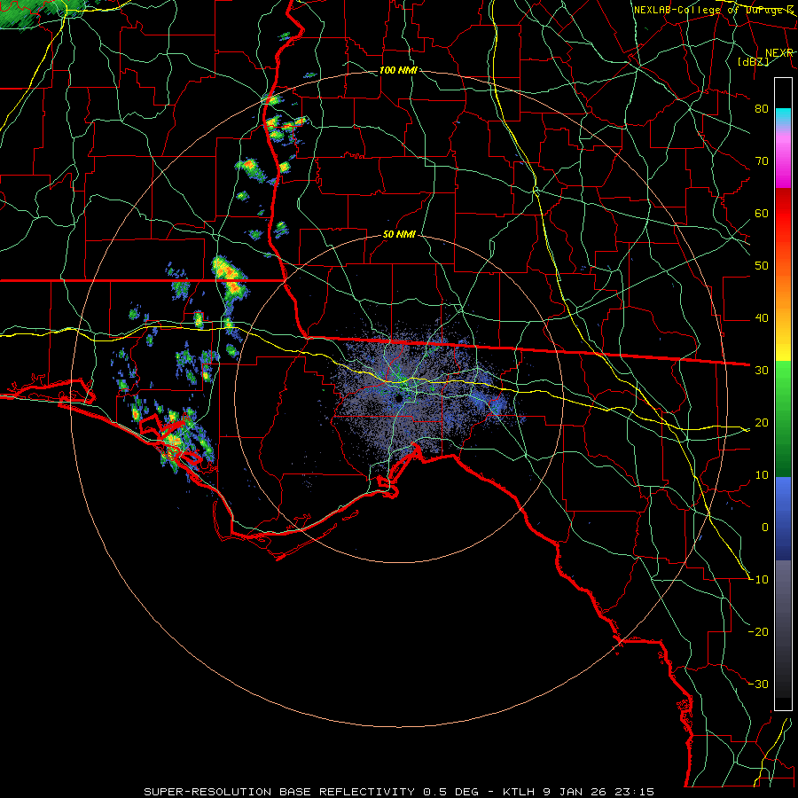Click the "KTLH 9 JAN 26 23:15" timestamp
This screenshot has width=798, height=798.
click(579, 792)
